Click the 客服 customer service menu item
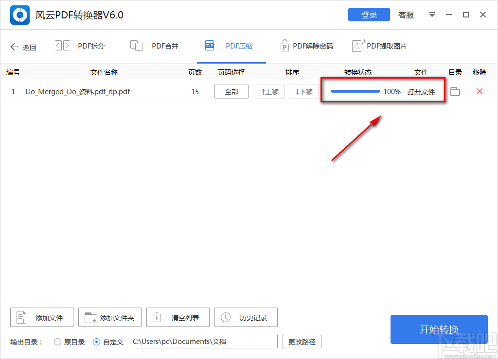Image resolution: width=498 pixels, height=359 pixels. coord(406,15)
